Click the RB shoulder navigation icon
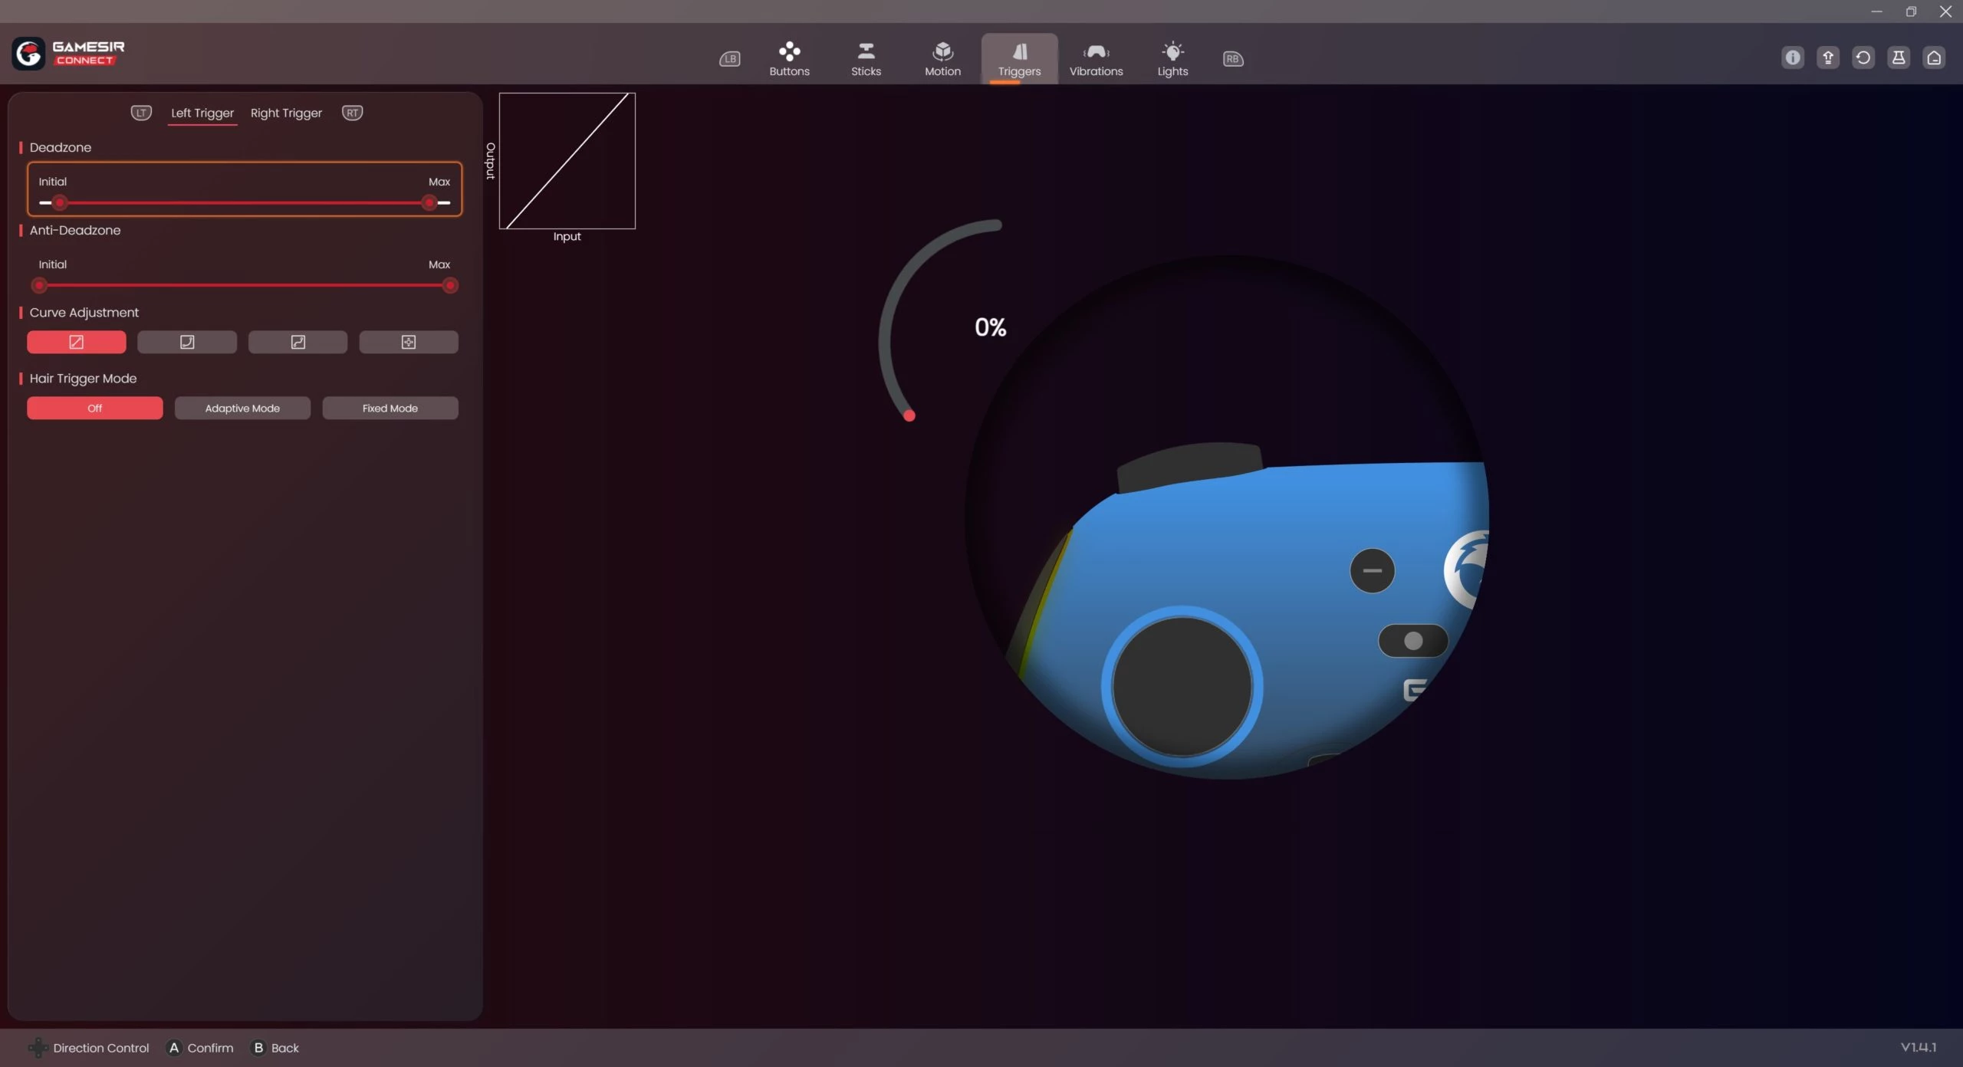Viewport: 1963px width, 1067px height. 1232,59
